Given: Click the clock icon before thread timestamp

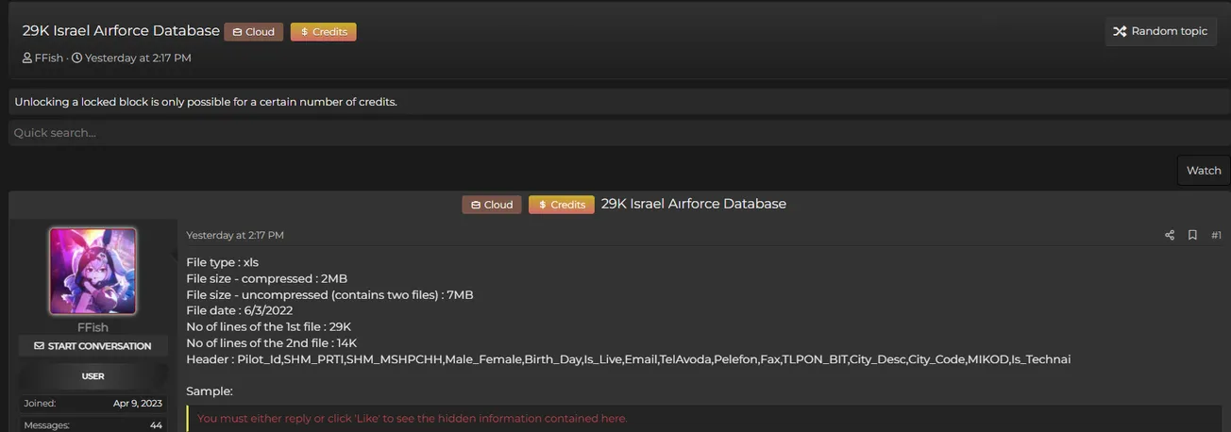Looking at the screenshot, I should 77,58.
